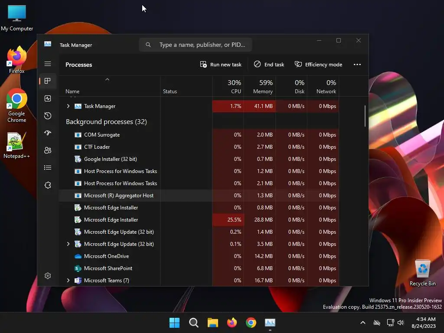
Task: Click the COM Surrogate process icon
Action: point(78,135)
